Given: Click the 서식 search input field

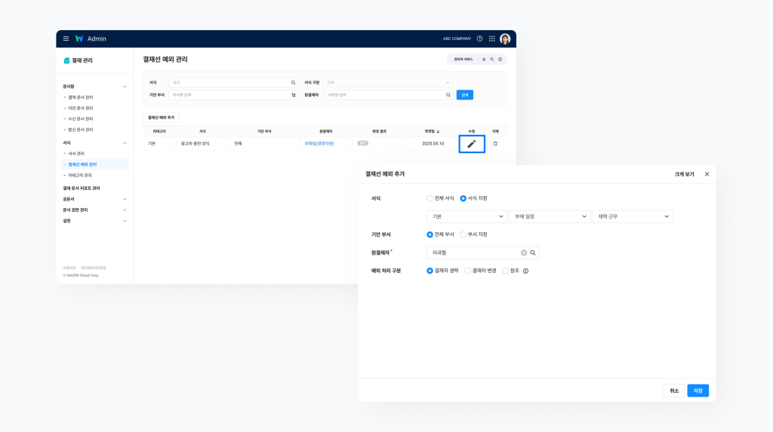Looking at the screenshot, I should [x=229, y=82].
